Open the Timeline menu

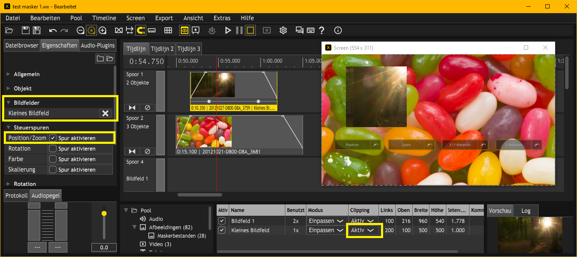point(104,18)
